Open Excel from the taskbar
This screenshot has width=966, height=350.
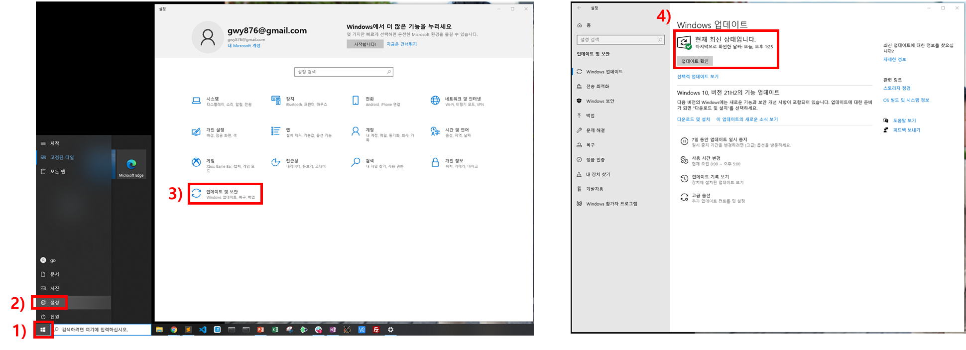point(275,330)
